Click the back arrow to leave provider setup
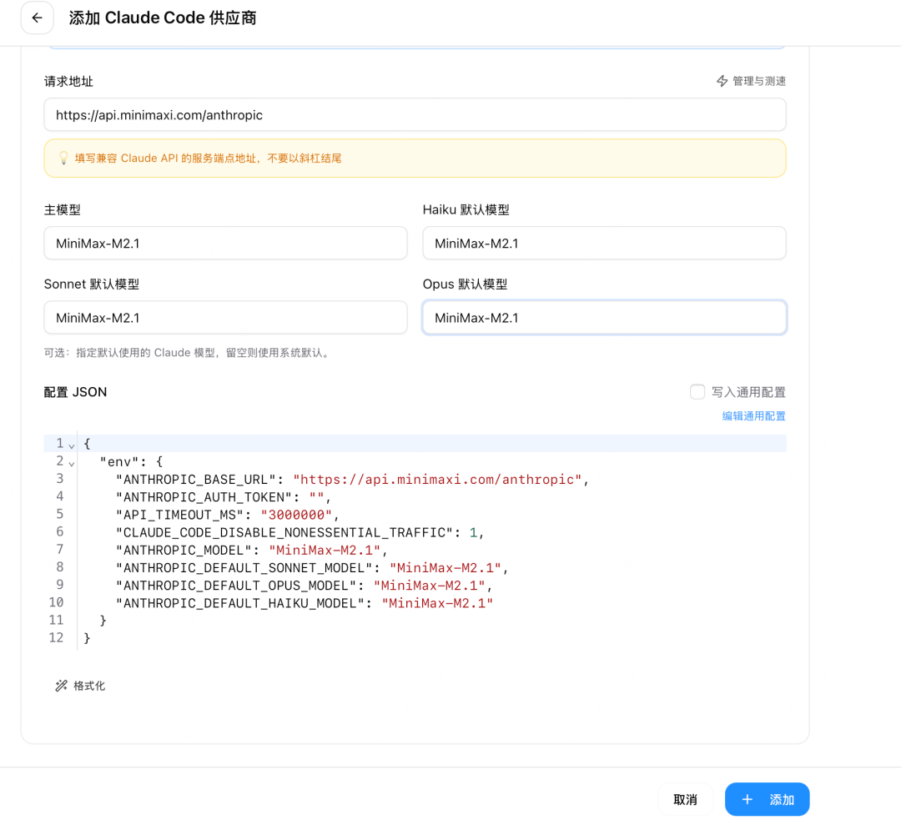The image size is (901, 830). pos(37,18)
